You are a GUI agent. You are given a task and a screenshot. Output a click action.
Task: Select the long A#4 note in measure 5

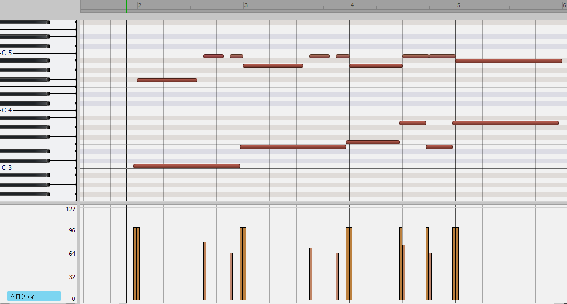509,61
